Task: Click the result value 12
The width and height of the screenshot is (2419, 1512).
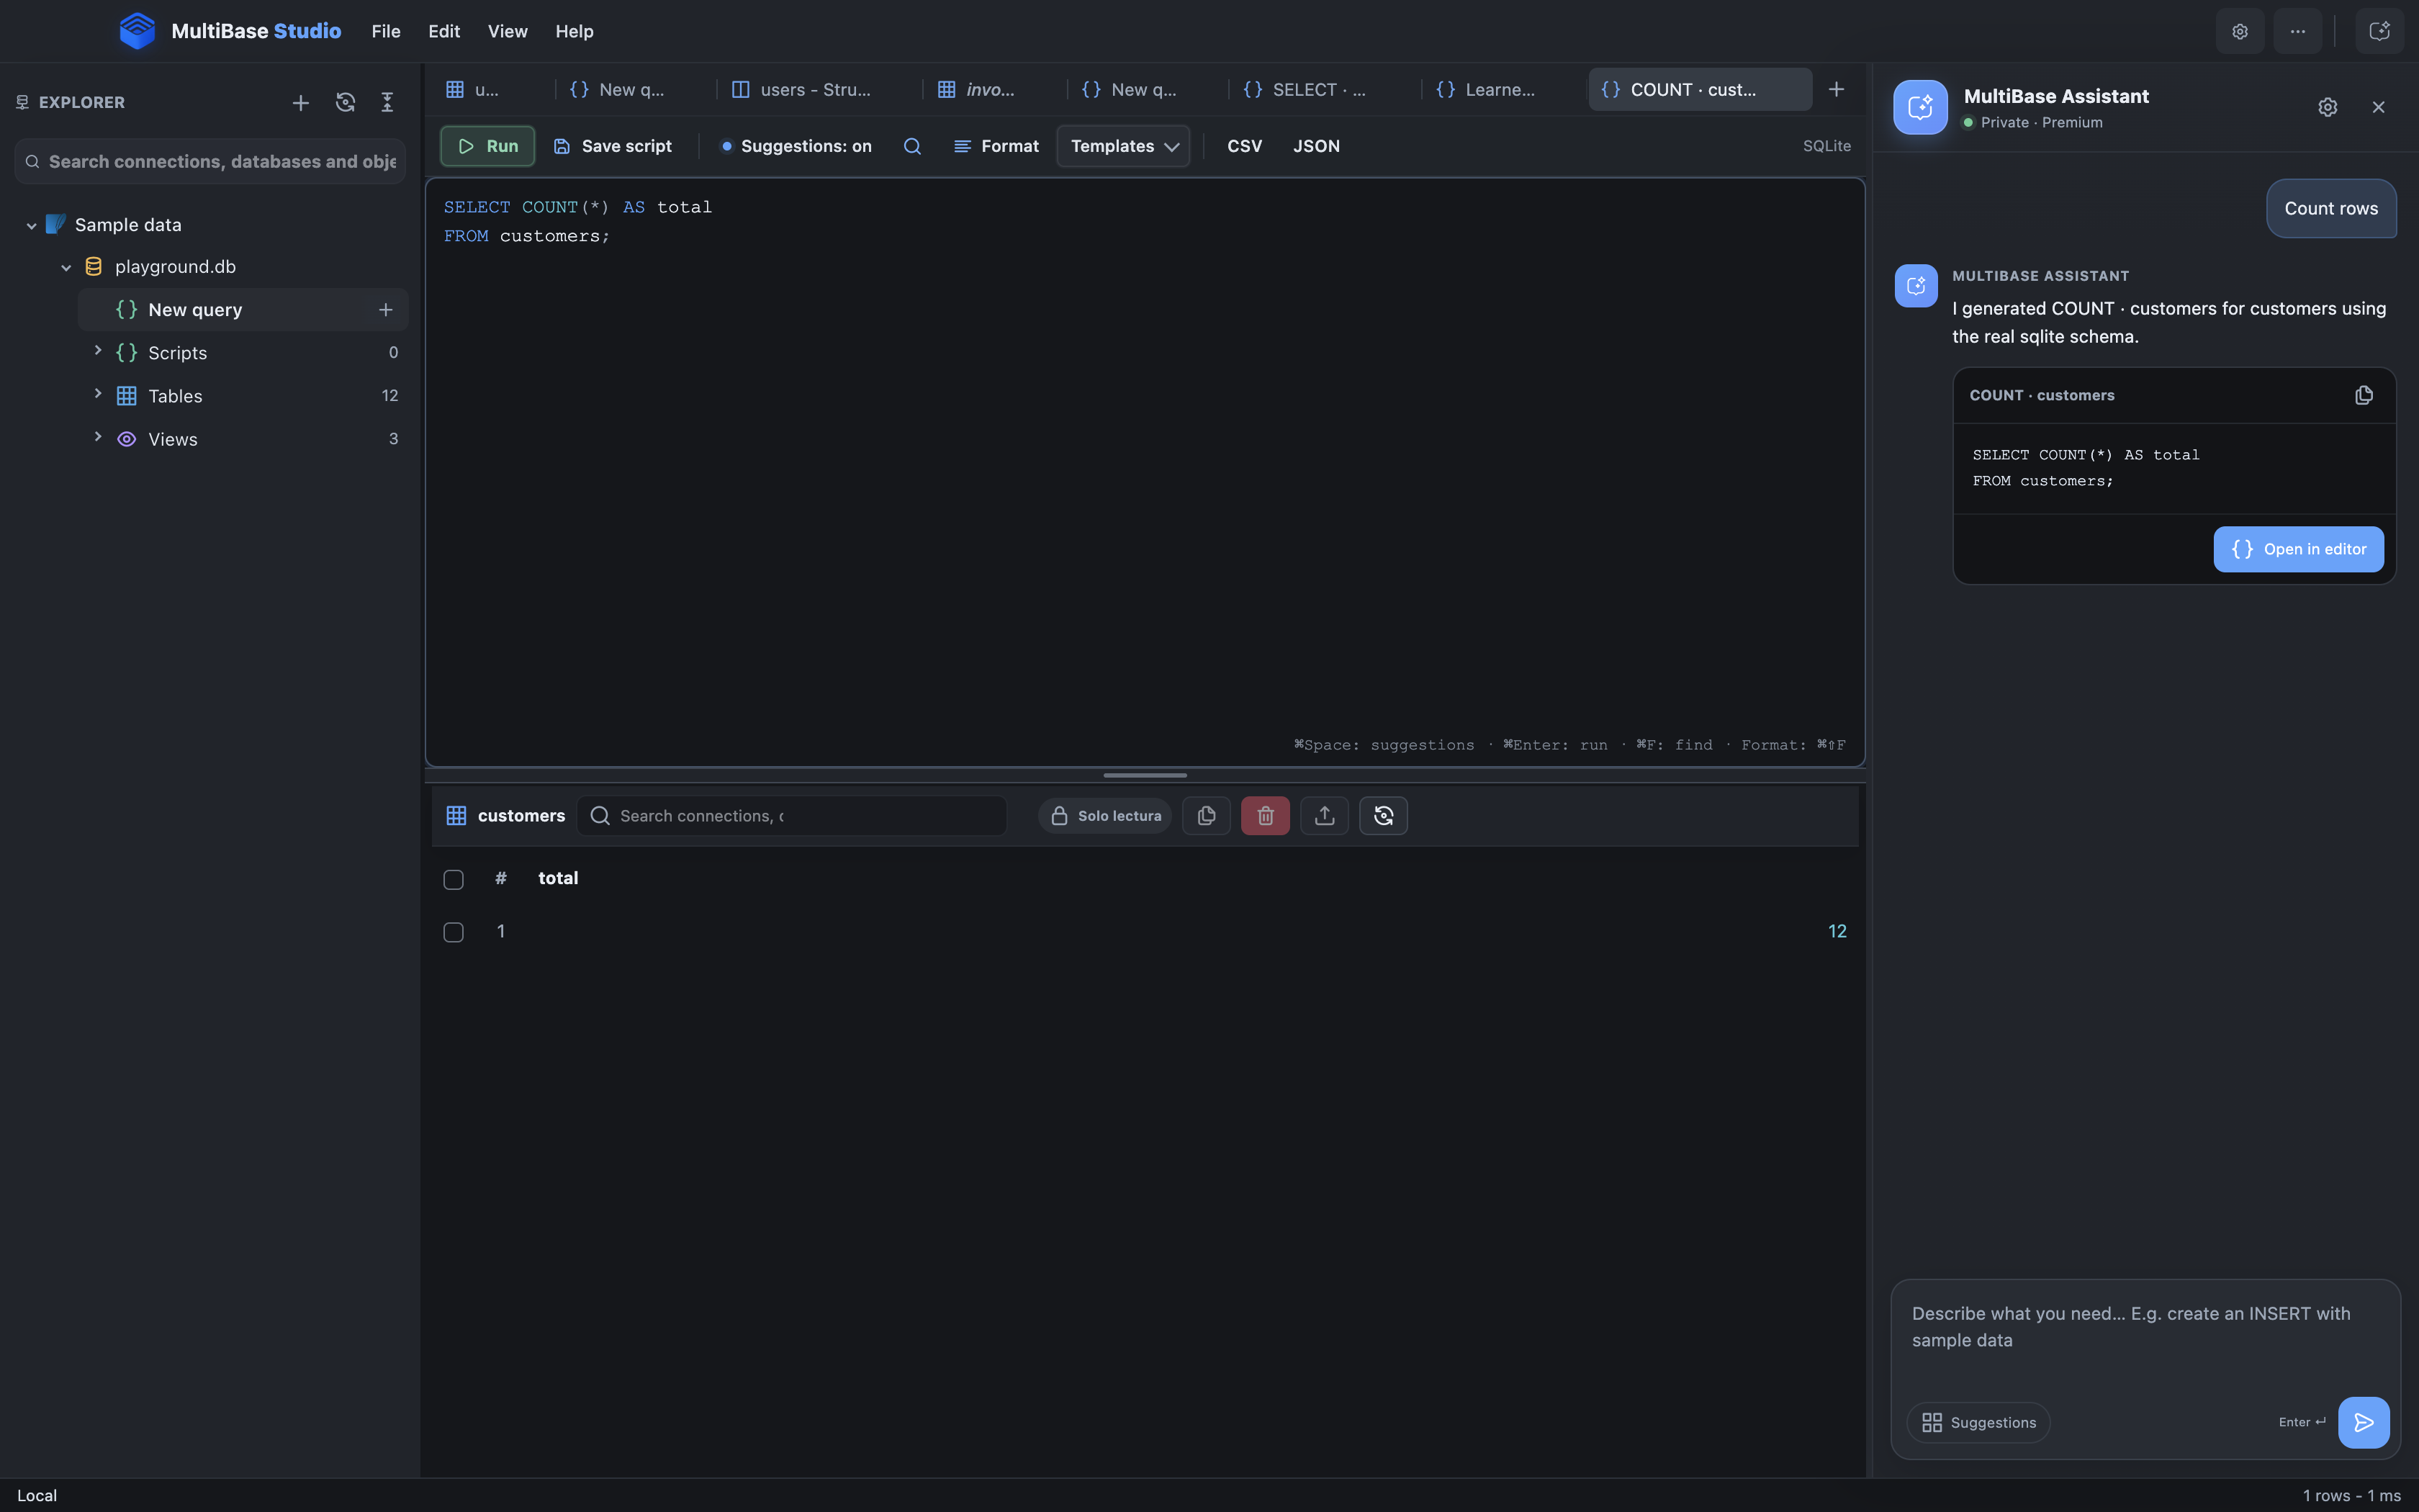Action: tap(1837, 931)
